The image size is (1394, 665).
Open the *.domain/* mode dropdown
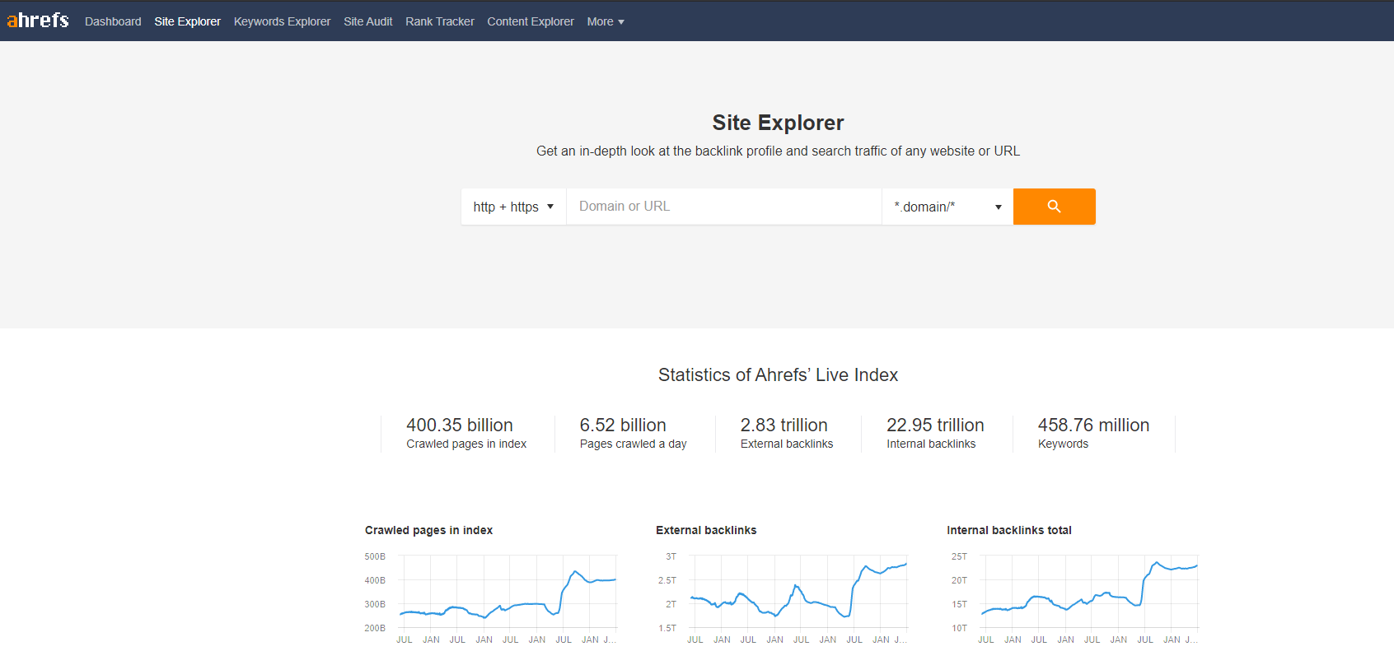pos(947,207)
